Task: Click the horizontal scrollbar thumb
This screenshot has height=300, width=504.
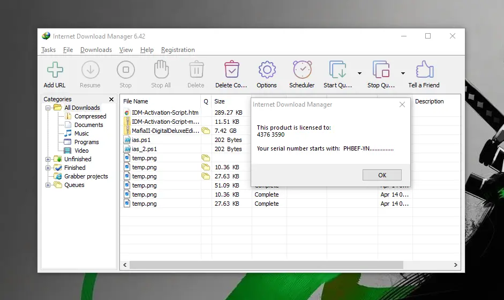Action: 266,265
